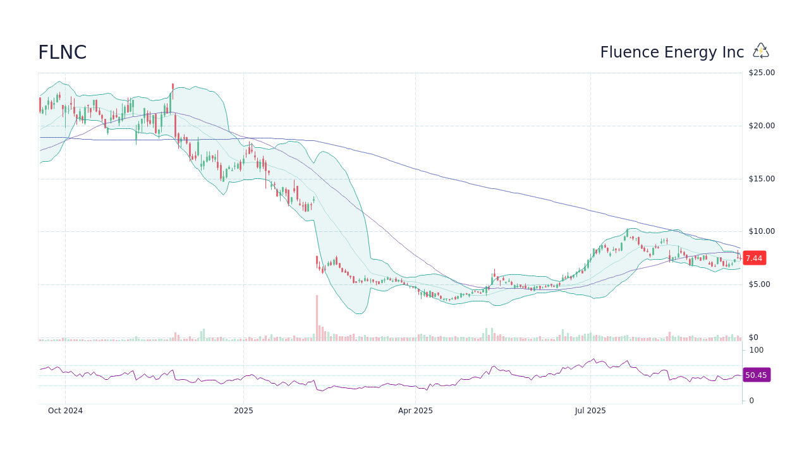The image size is (809, 455).
Task: Expand the Oct 2024 axis label
Action: [65, 411]
